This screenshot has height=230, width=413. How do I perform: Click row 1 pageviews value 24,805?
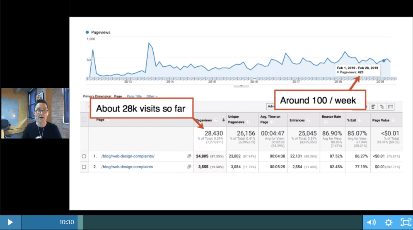click(x=202, y=156)
